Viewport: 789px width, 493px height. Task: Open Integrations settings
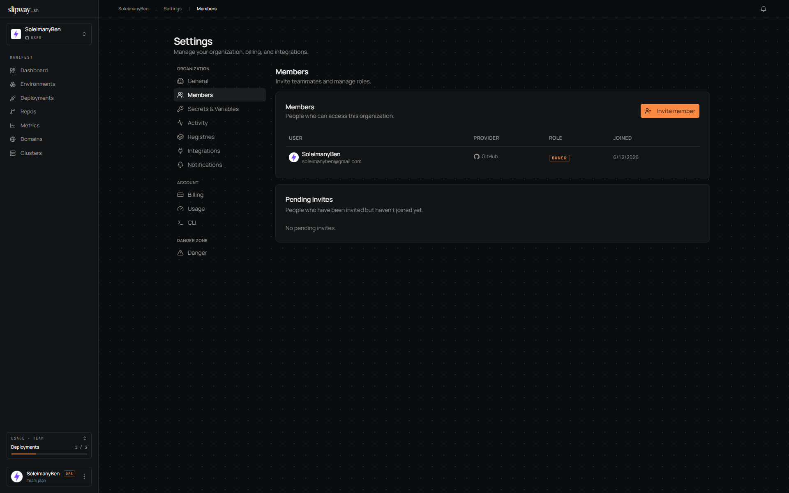220,151
